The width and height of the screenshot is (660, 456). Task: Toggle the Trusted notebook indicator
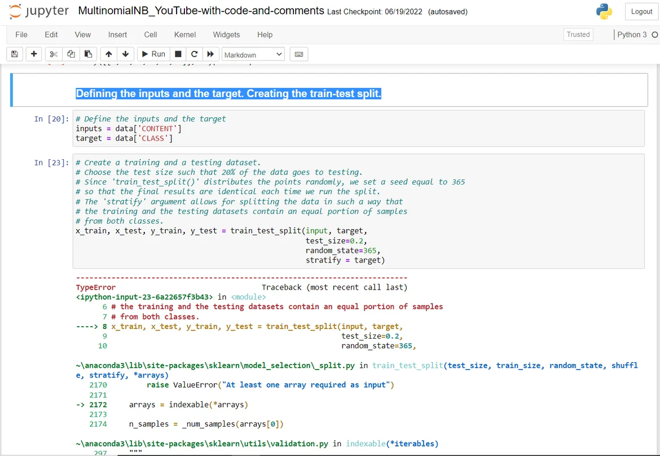pos(578,34)
